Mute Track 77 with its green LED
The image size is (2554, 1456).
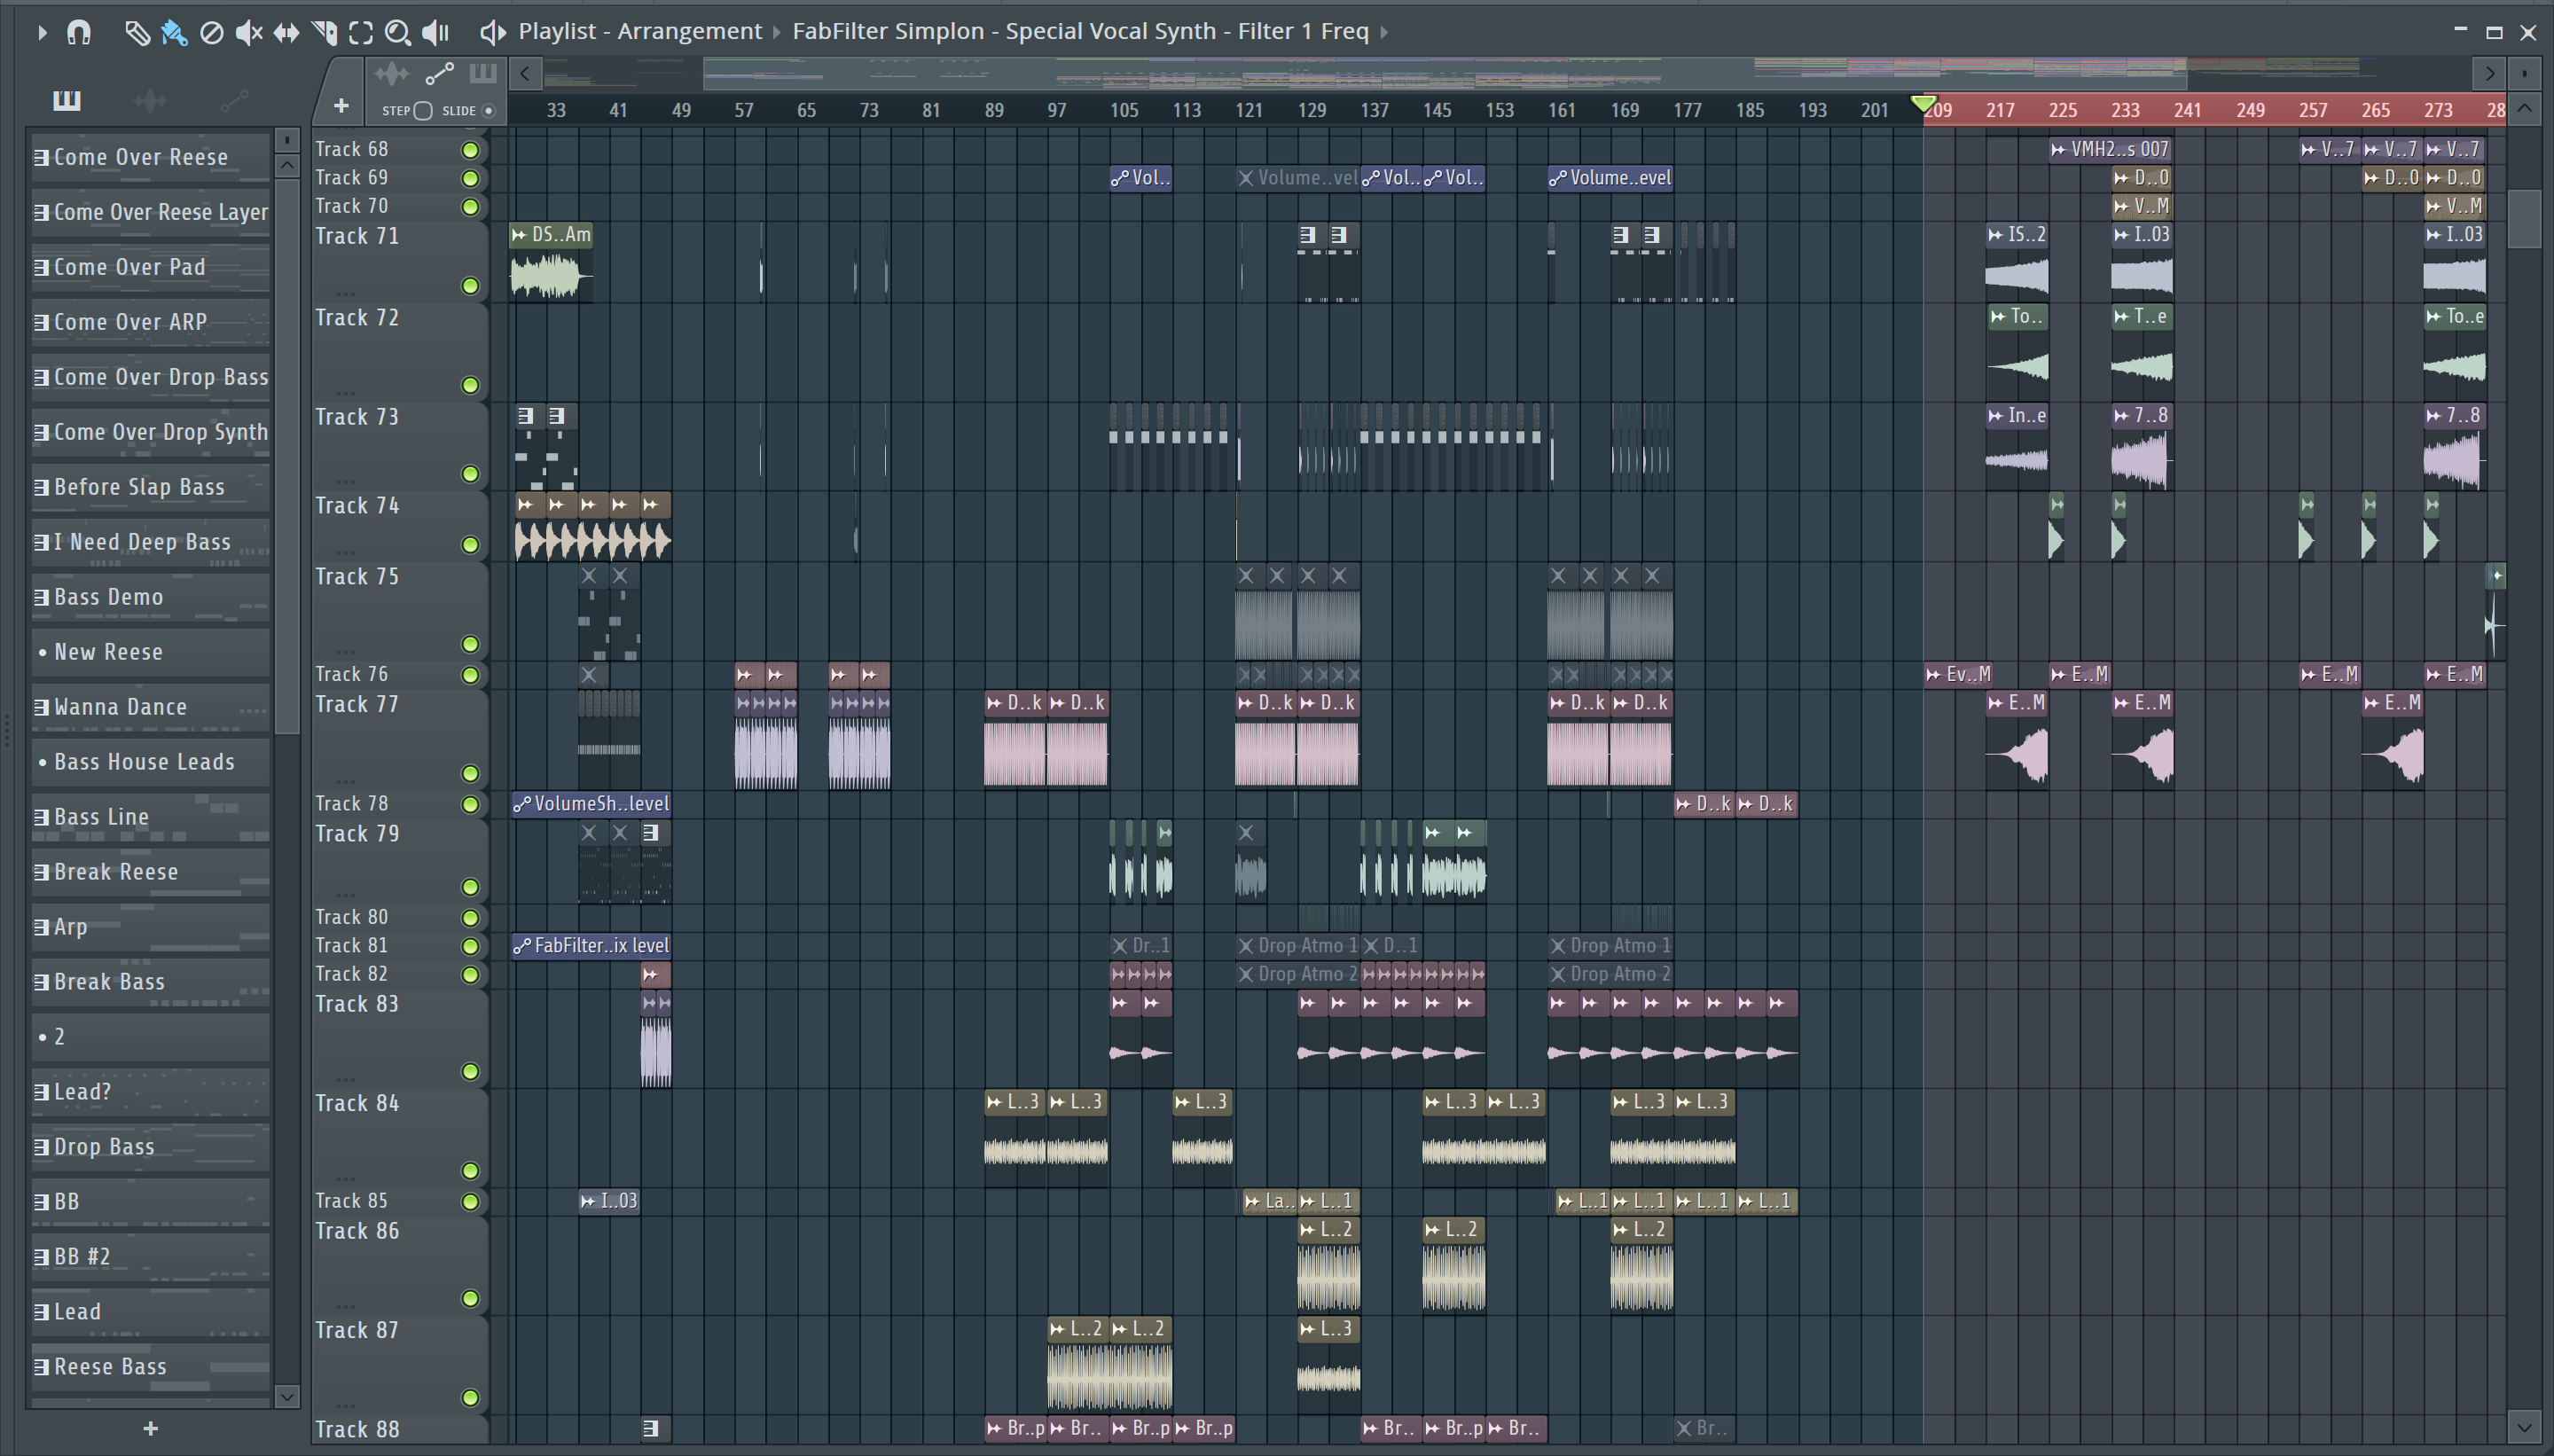470,773
